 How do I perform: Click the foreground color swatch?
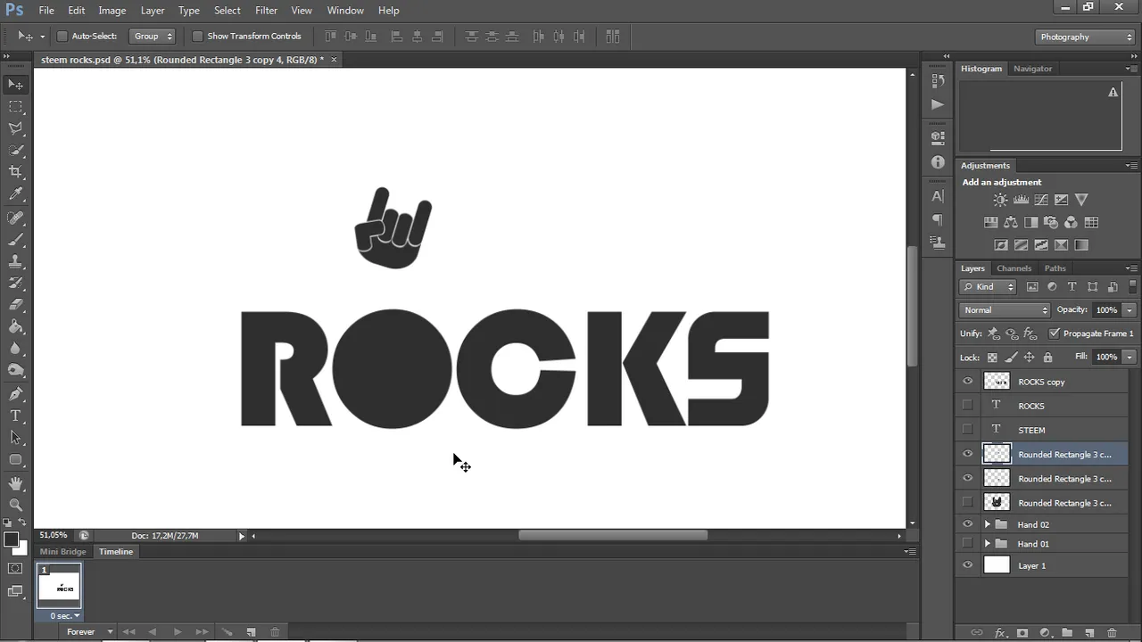click(11, 540)
